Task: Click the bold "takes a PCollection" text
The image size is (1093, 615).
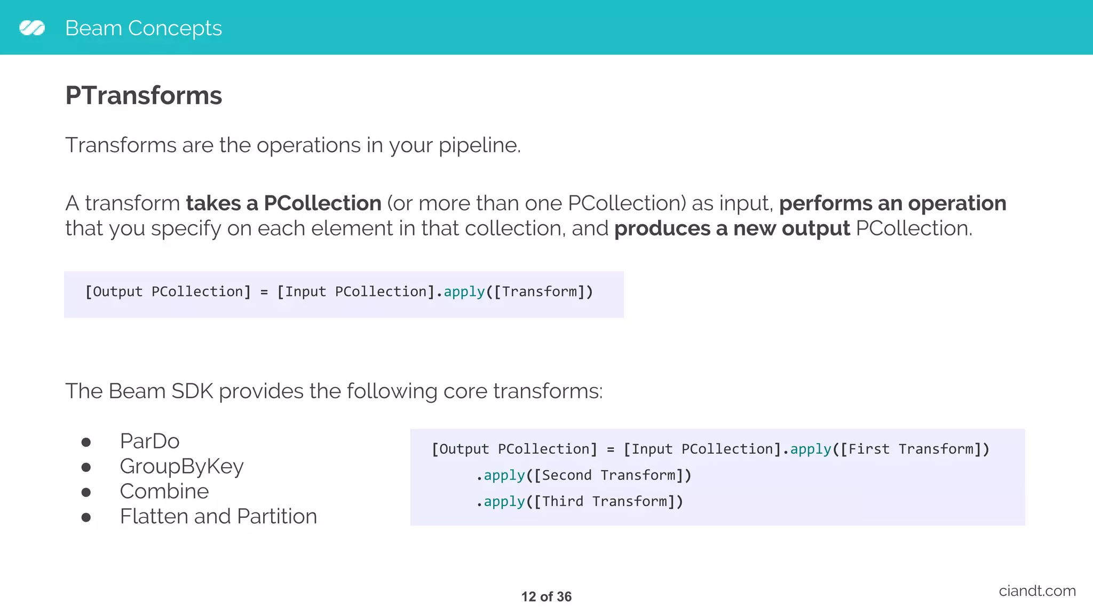Action: click(283, 203)
